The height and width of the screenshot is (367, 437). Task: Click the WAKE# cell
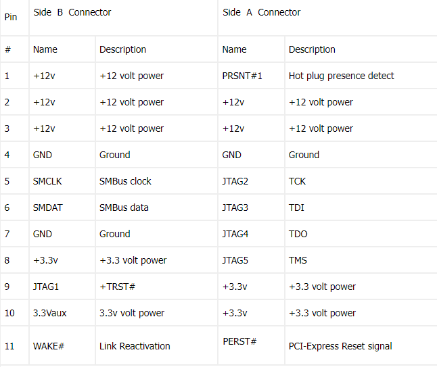[x=49, y=346]
